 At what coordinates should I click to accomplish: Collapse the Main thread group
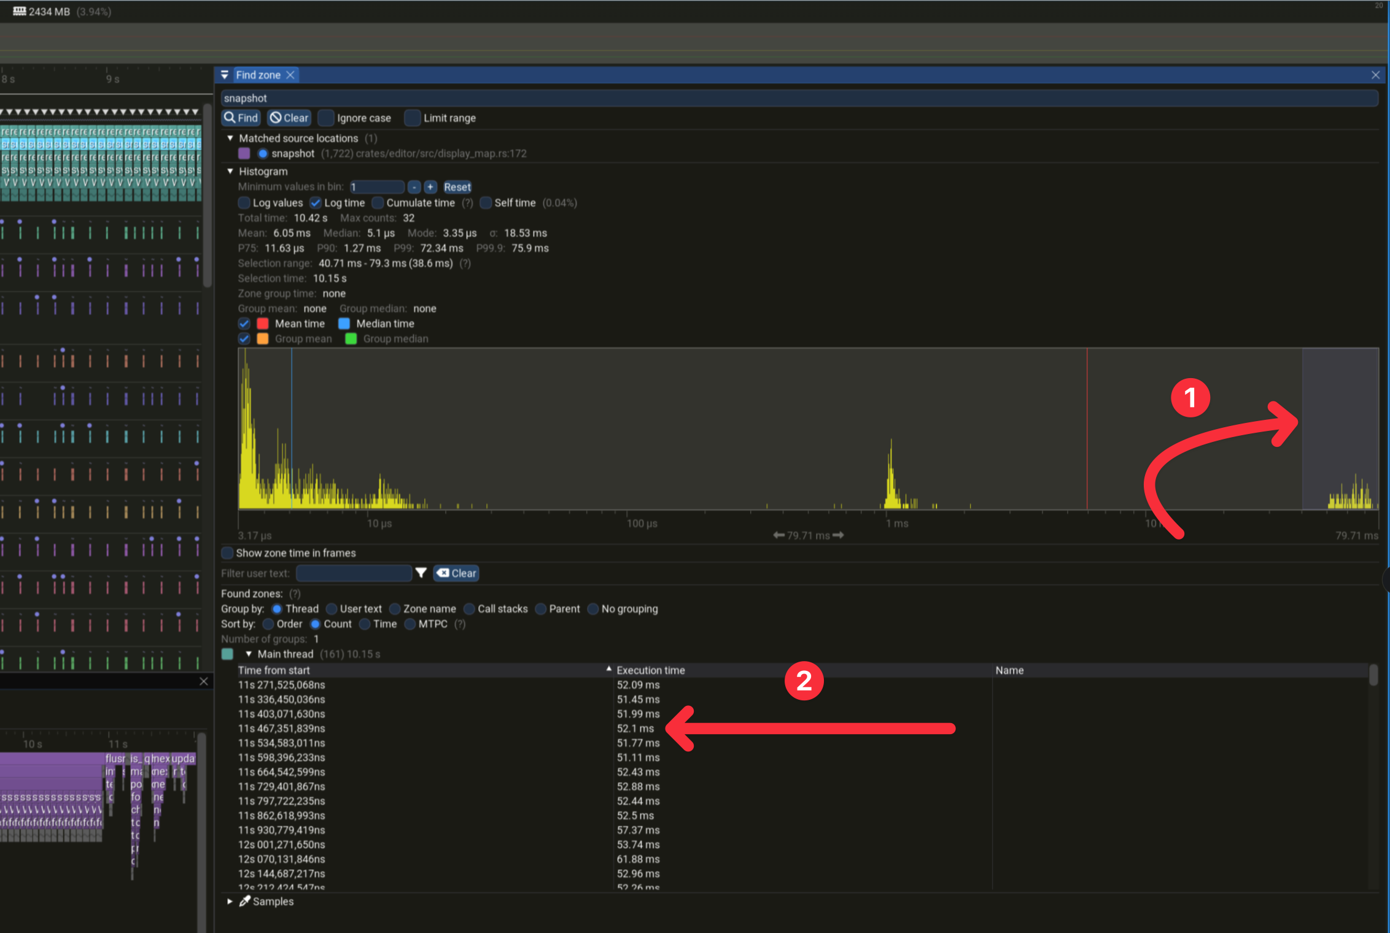coord(249,654)
